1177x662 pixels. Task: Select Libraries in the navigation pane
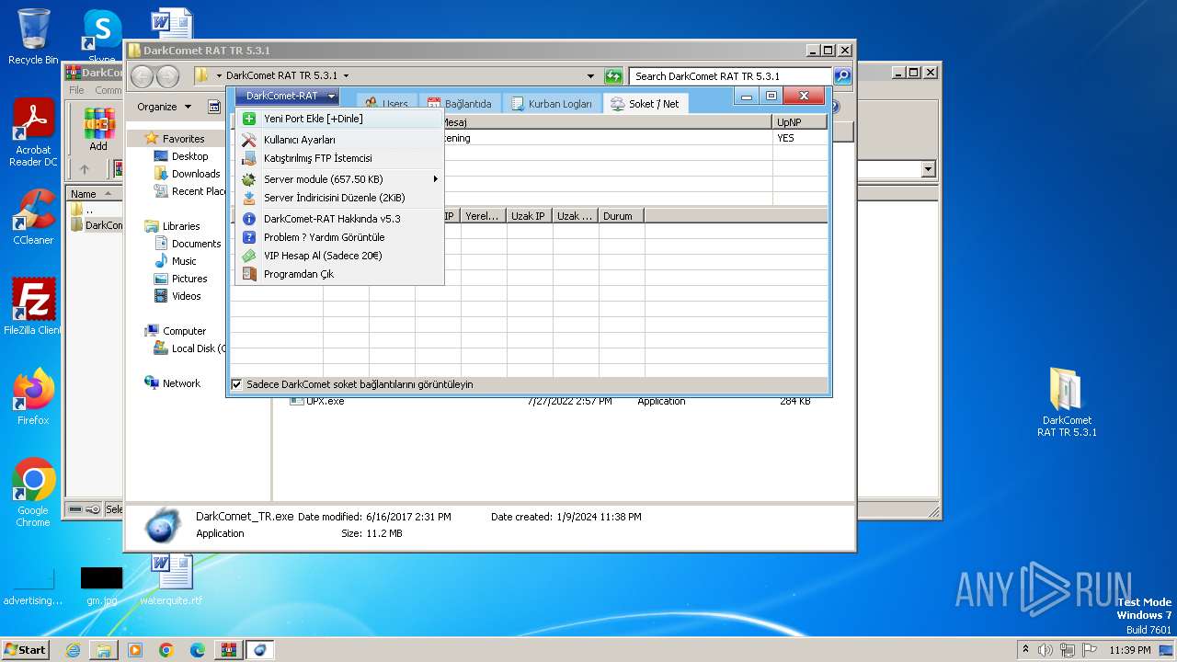[181, 226]
